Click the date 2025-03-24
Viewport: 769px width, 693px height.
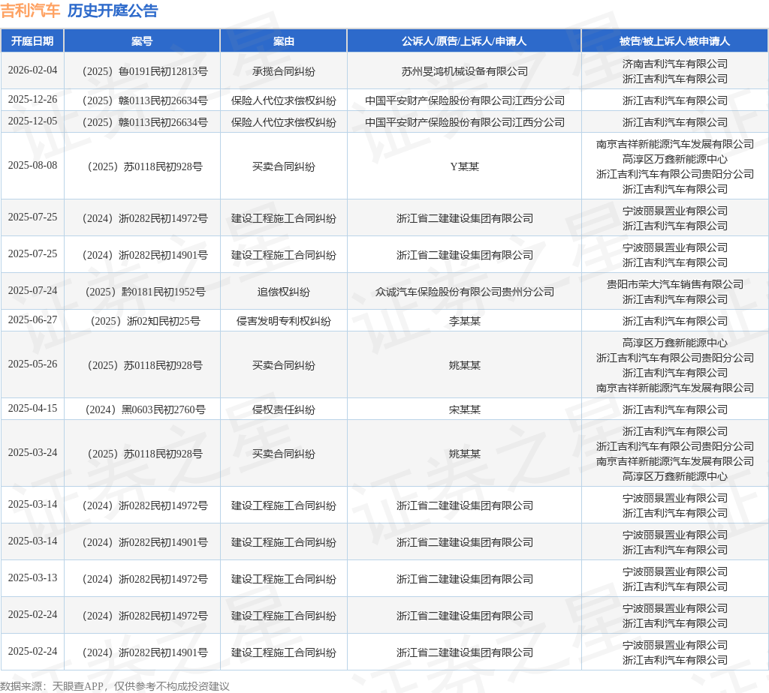[x=32, y=452]
